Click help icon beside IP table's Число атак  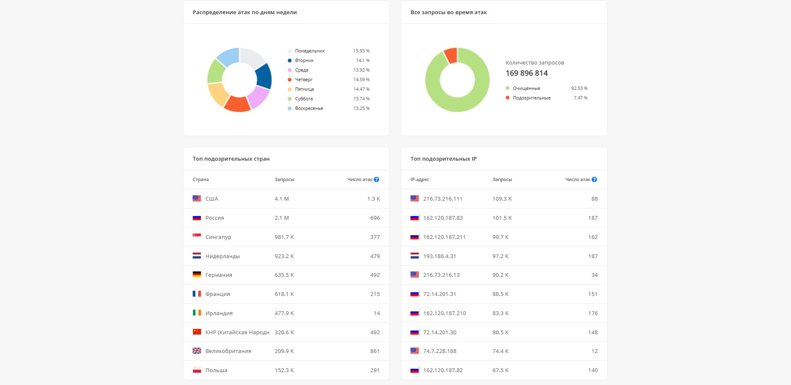594,179
